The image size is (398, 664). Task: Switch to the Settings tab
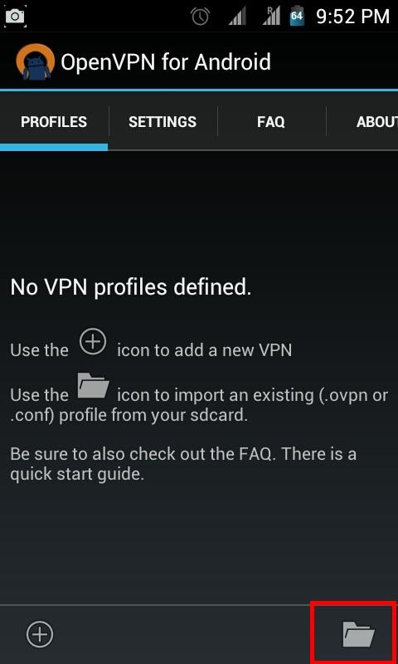click(x=163, y=122)
